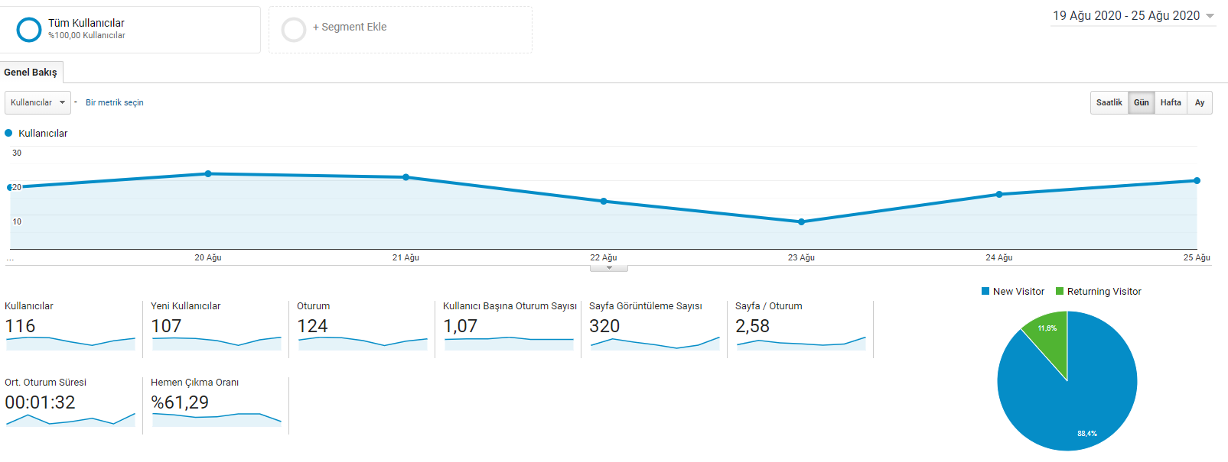
Task: Click the Kullanıcılar legend dot above the chart
Action: (x=8, y=133)
